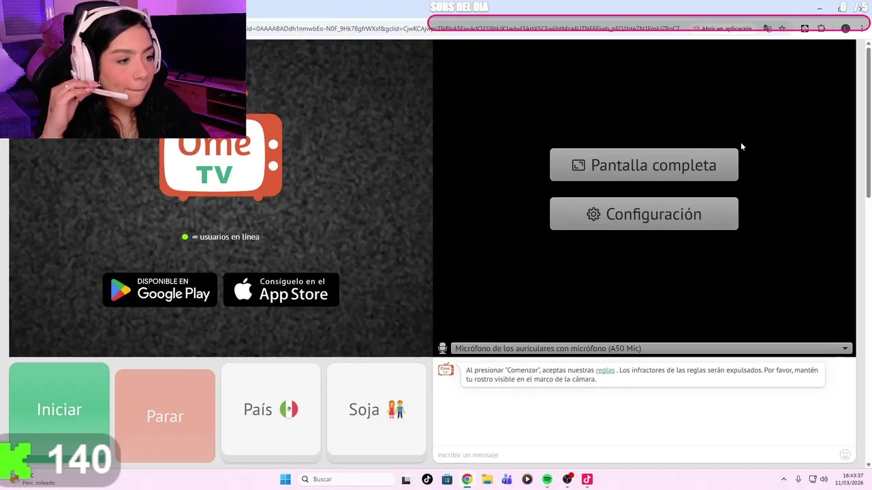Open the emoji picker in the chat box
The height and width of the screenshot is (490, 872).
(x=845, y=455)
